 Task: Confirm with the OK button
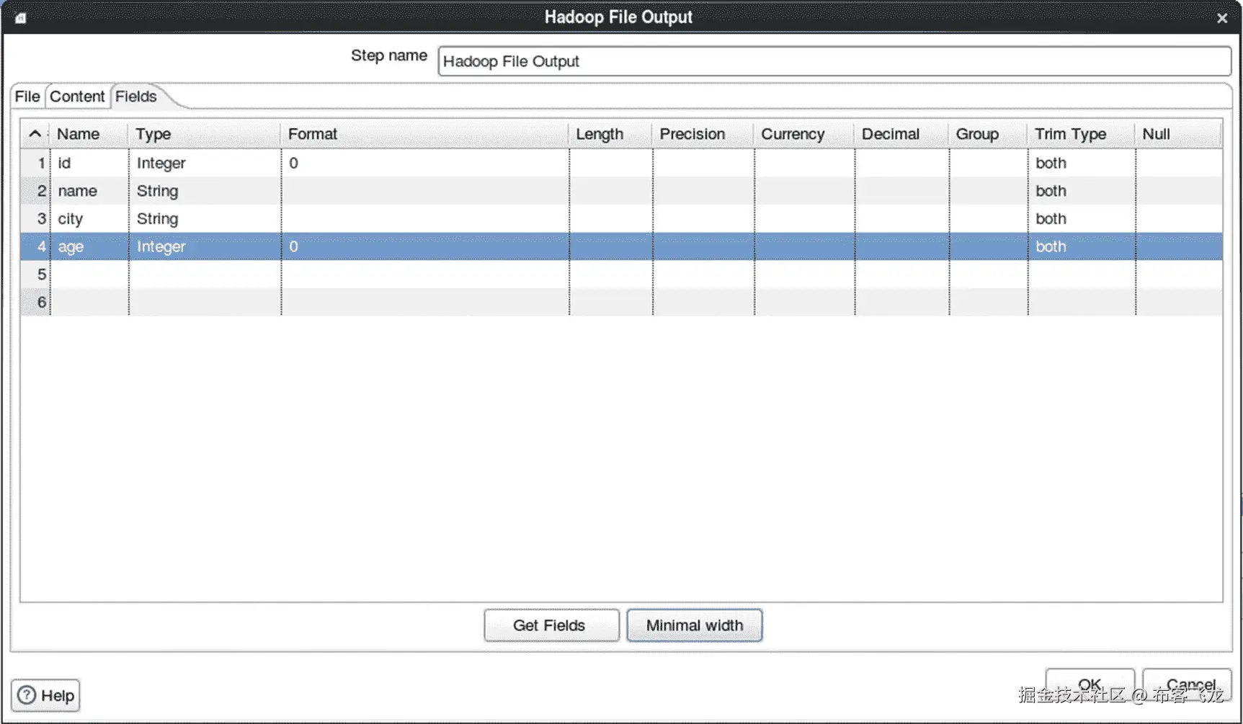click(1090, 684)
